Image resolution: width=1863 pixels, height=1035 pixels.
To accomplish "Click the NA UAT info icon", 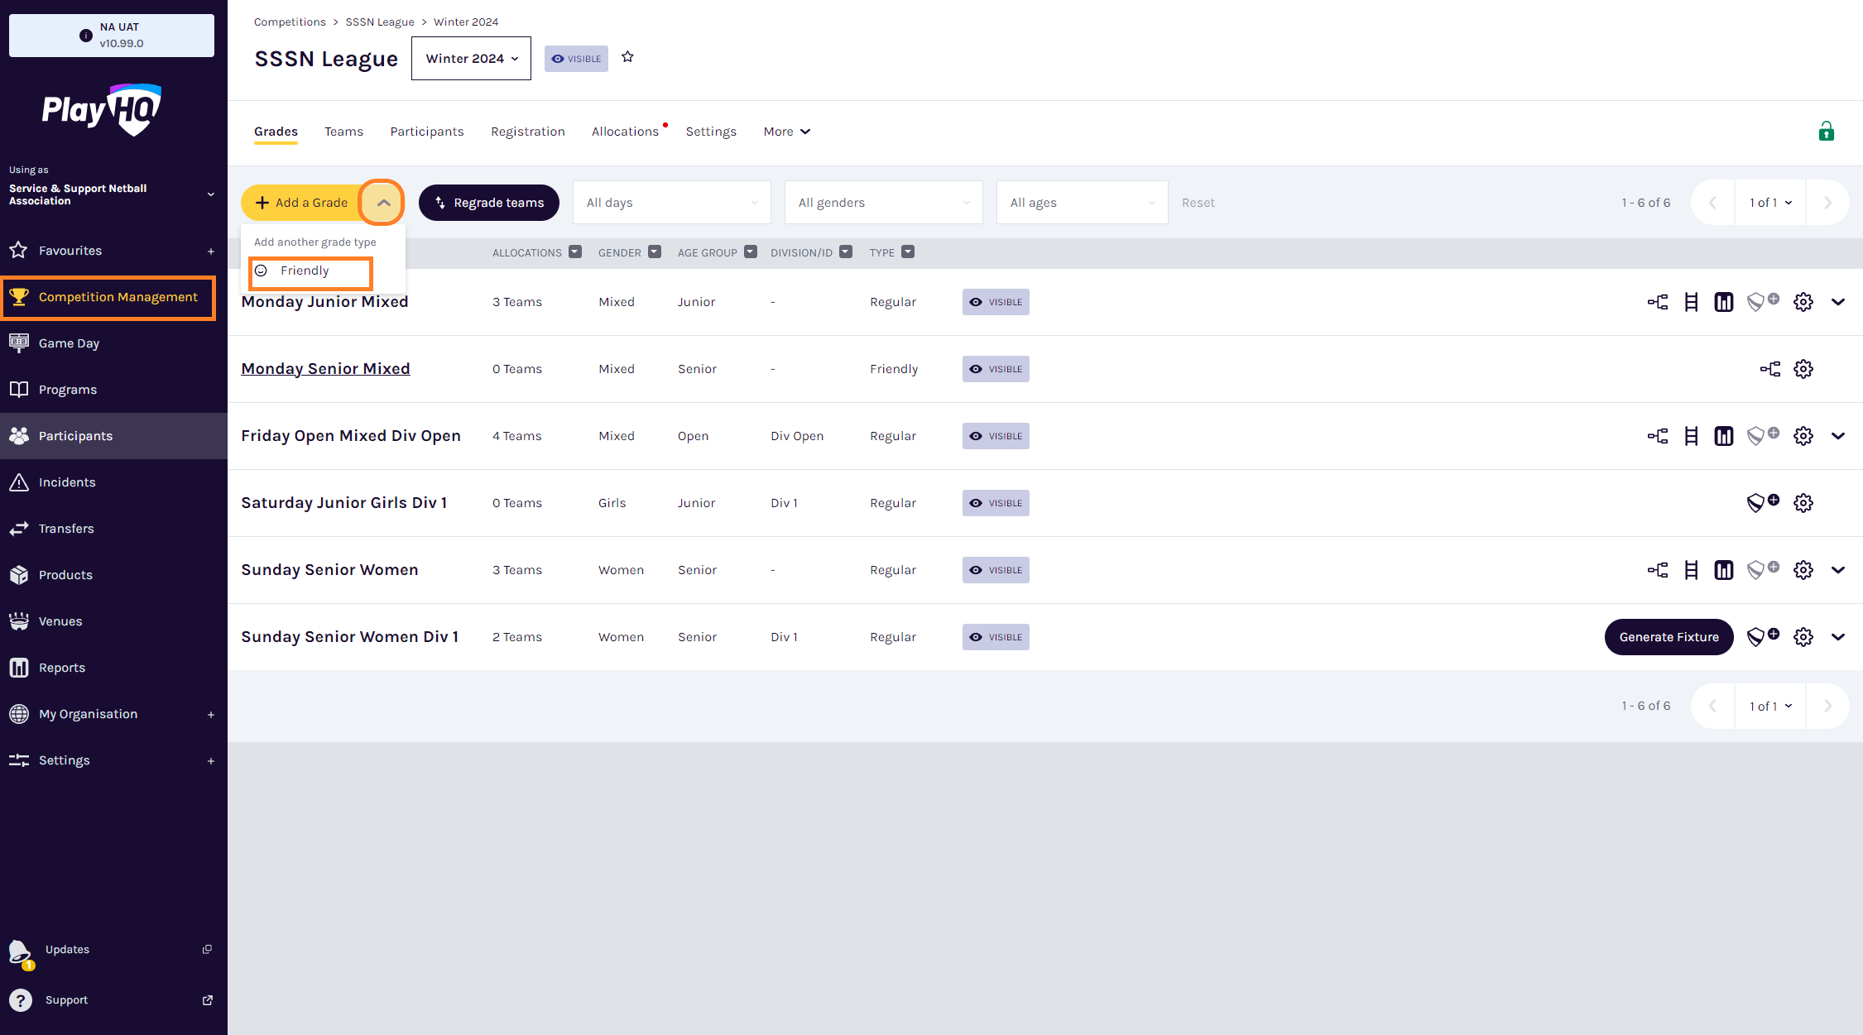I will click(85, 36).
